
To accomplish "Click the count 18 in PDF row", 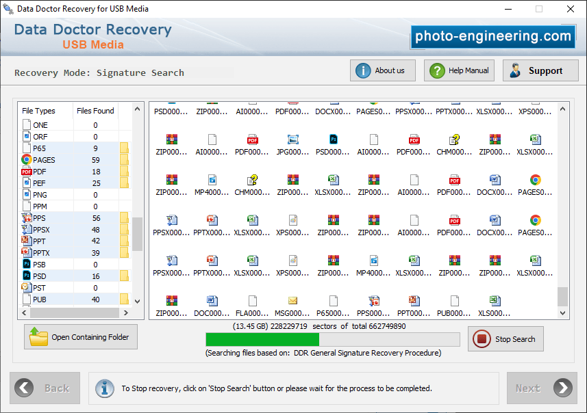I will coord(96,172).
